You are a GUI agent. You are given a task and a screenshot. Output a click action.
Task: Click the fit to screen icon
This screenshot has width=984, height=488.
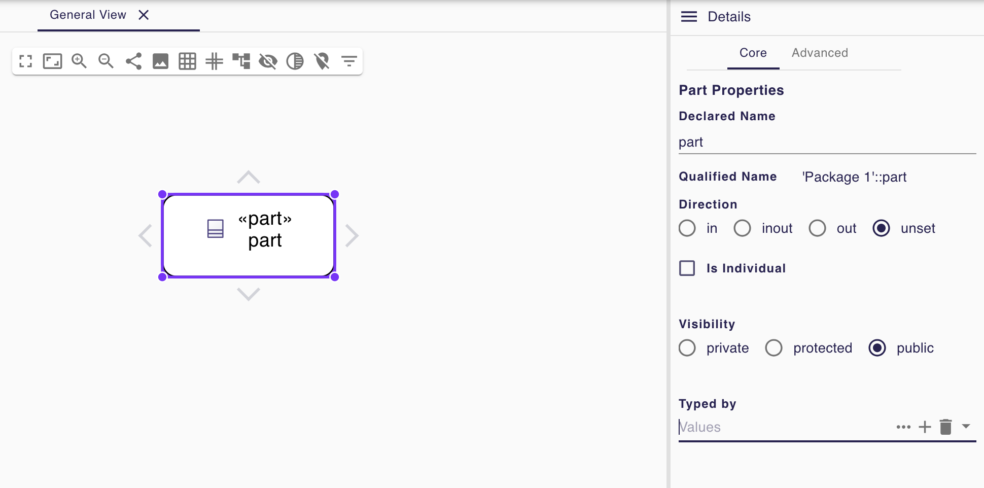point(52,61)
